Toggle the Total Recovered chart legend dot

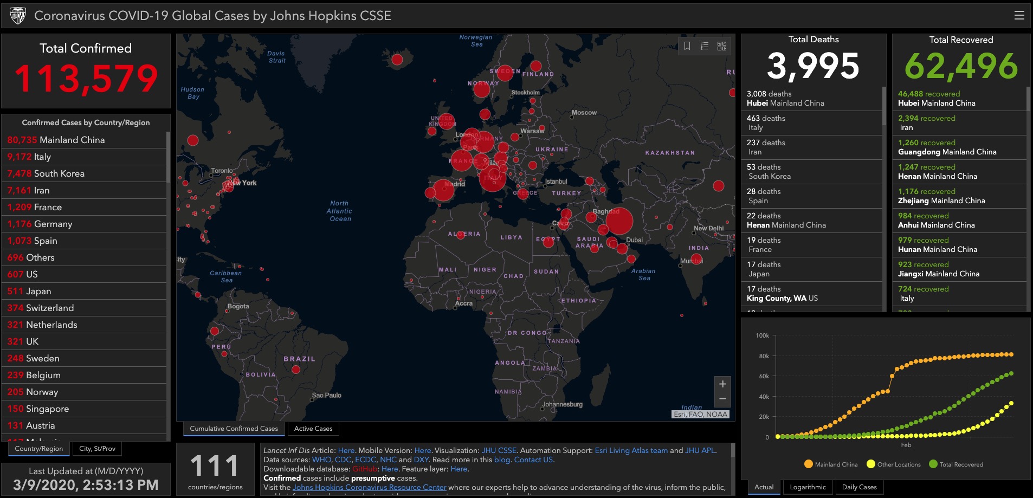coord(933,464)
